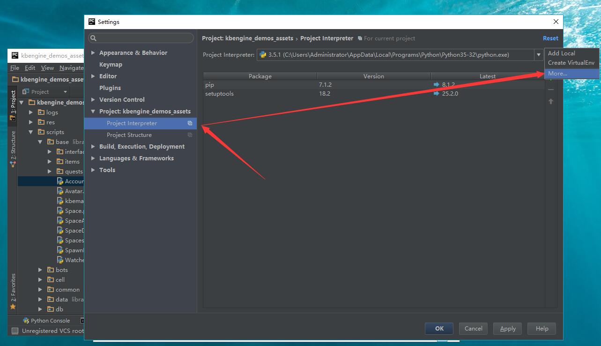This screenshot has width=601, height=346.
Task: Open the Navigate menu in PyCharm window
Action: [x=71, y=68]
